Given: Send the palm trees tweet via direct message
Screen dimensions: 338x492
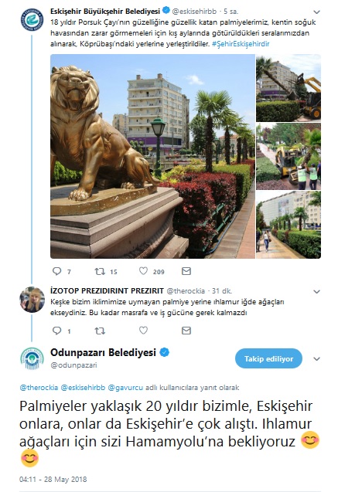Looking at the screenshot, I should (x=186, y=271).
